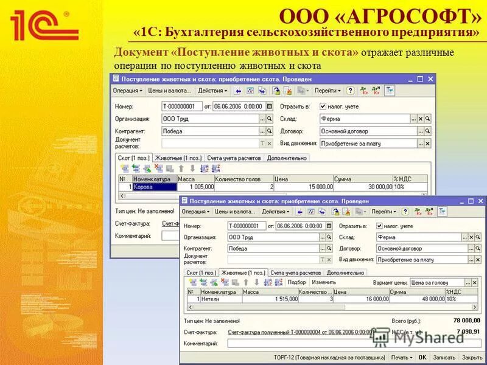Click the help question-mark icon in the back window

[x=351, y=91]
